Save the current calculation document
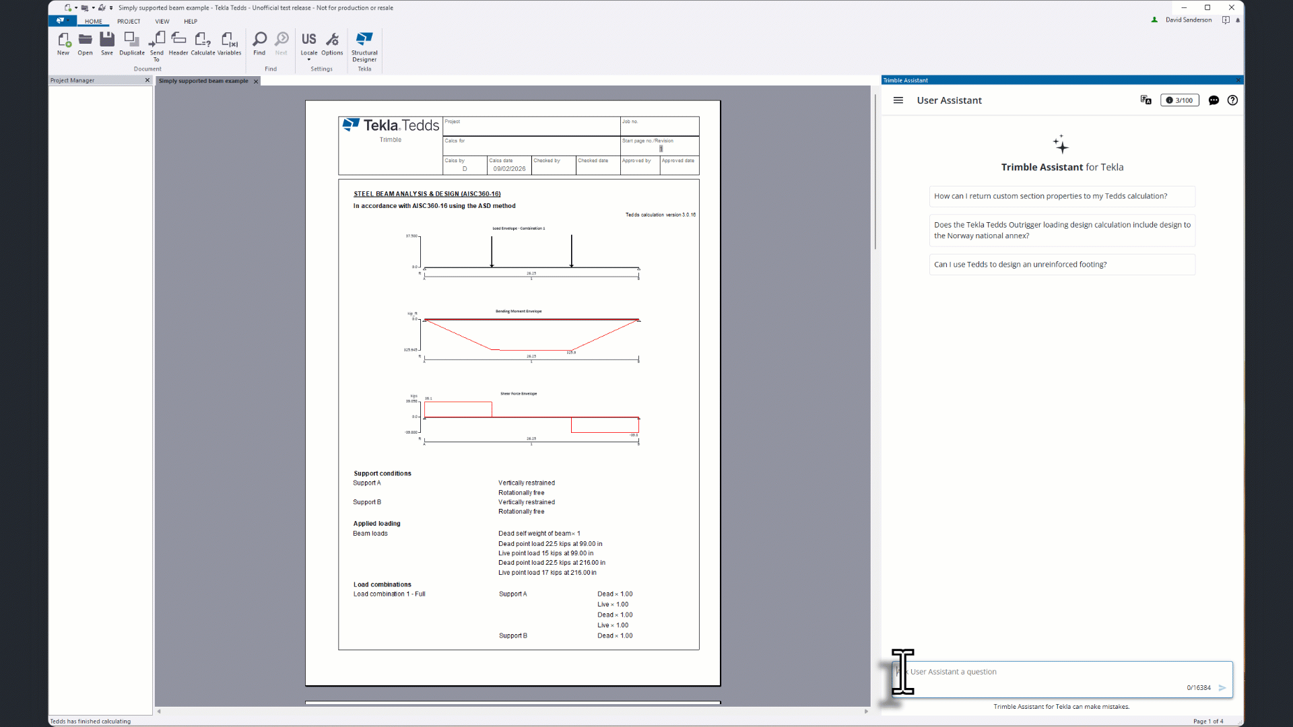The height and width of the screenshot is (727, 1293). pos(107,44)
